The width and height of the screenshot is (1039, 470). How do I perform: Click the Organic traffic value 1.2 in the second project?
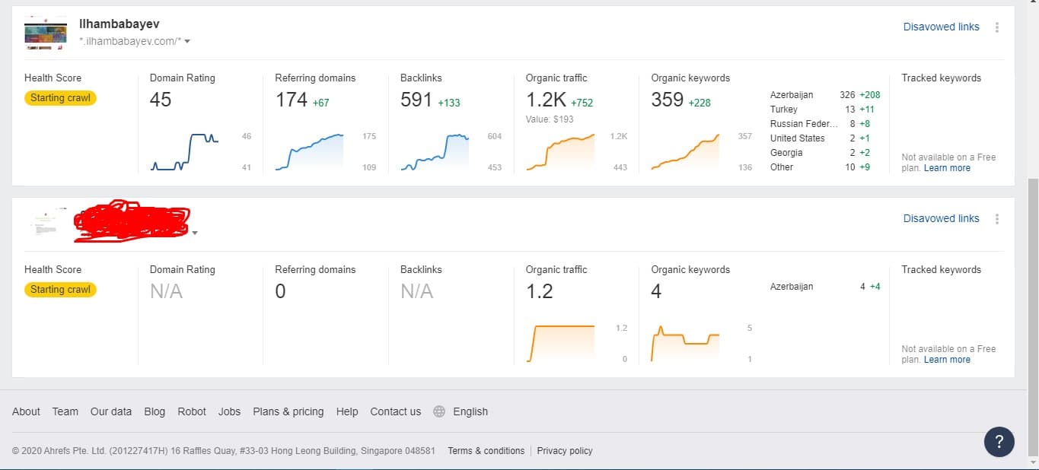coord(540,291)
